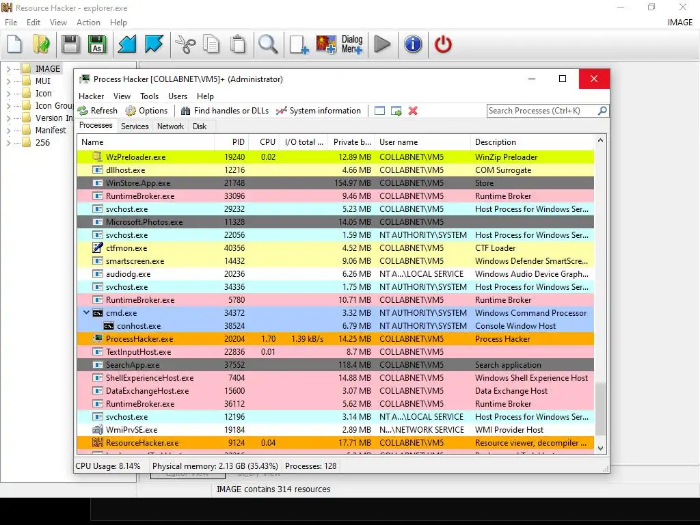700x525 pixels.
Task: Open the Hacker menu
Action: tap(91, 96)
